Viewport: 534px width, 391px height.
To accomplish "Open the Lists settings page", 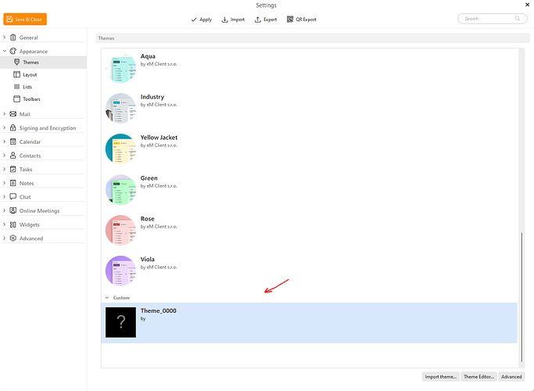I will tap(27, 87).
